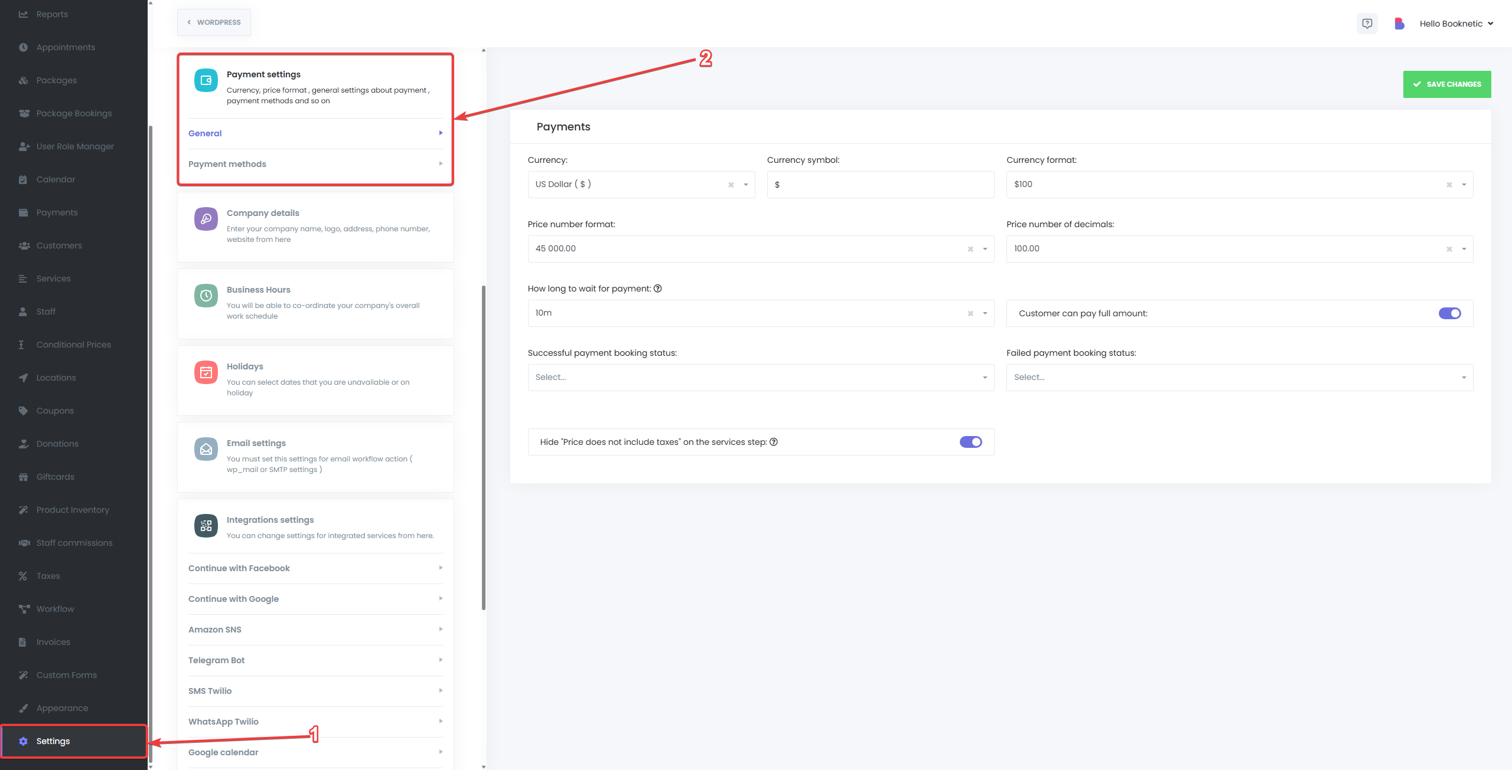Image resolution: width=1512 pixels, height=770 pixels.
Task: Click the Services list icon
Action: [23, 278]
